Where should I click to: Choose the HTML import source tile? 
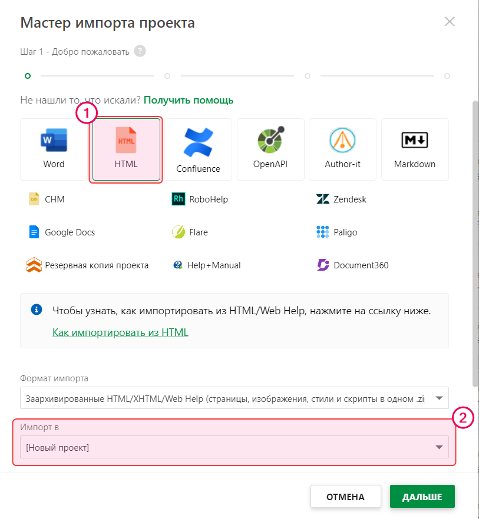click(125, 149)
